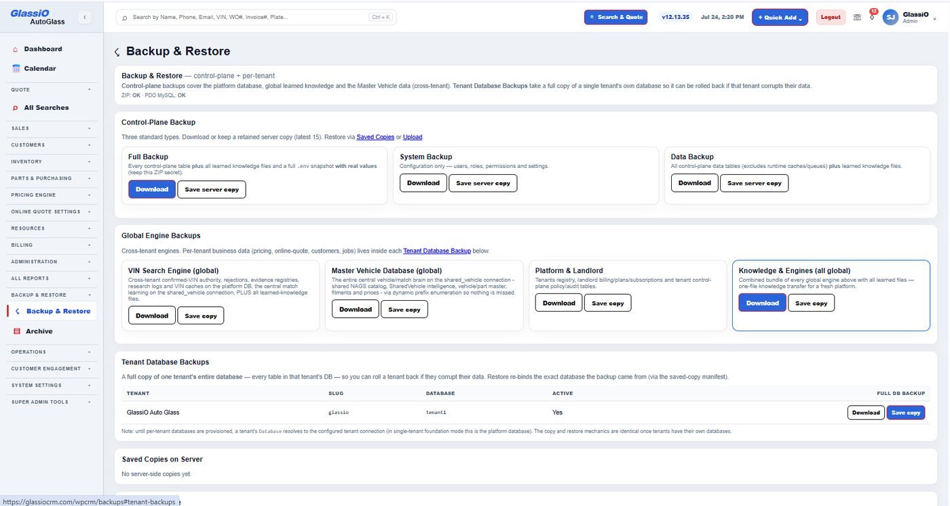Click the Ctrl + K shortcut hint

(380, 18)
